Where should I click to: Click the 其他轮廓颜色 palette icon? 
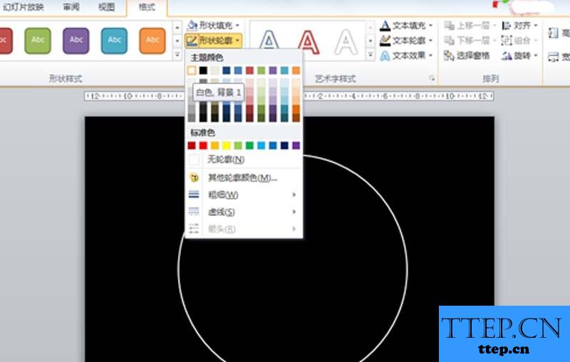click(x=194, y=177)
